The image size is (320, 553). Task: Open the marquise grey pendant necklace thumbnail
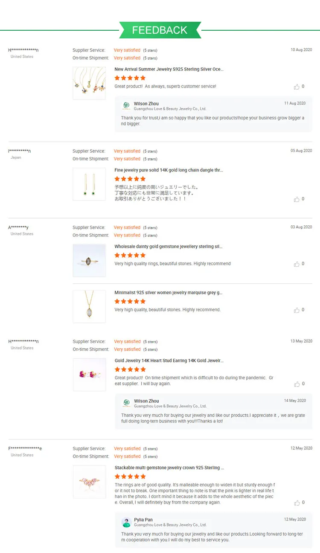point(89,306)
